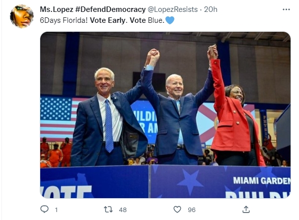
Task: Select the tweet text 'Vote Early. Vote Blue.'
Action: click(x=127, y=20)
